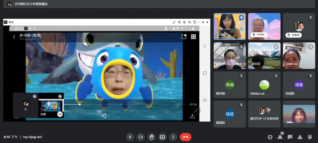Select the masked participant tong lo tile
The height and width of the screenshot is (143, 318).
coord(230,55)
